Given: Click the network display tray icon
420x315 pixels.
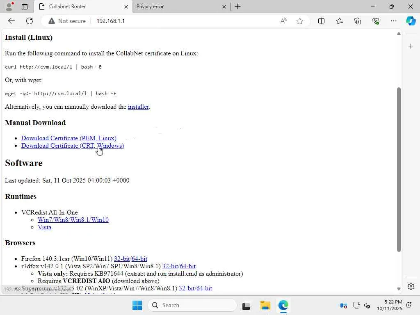Looking at the screenshot, I should (x=356, y=305).
